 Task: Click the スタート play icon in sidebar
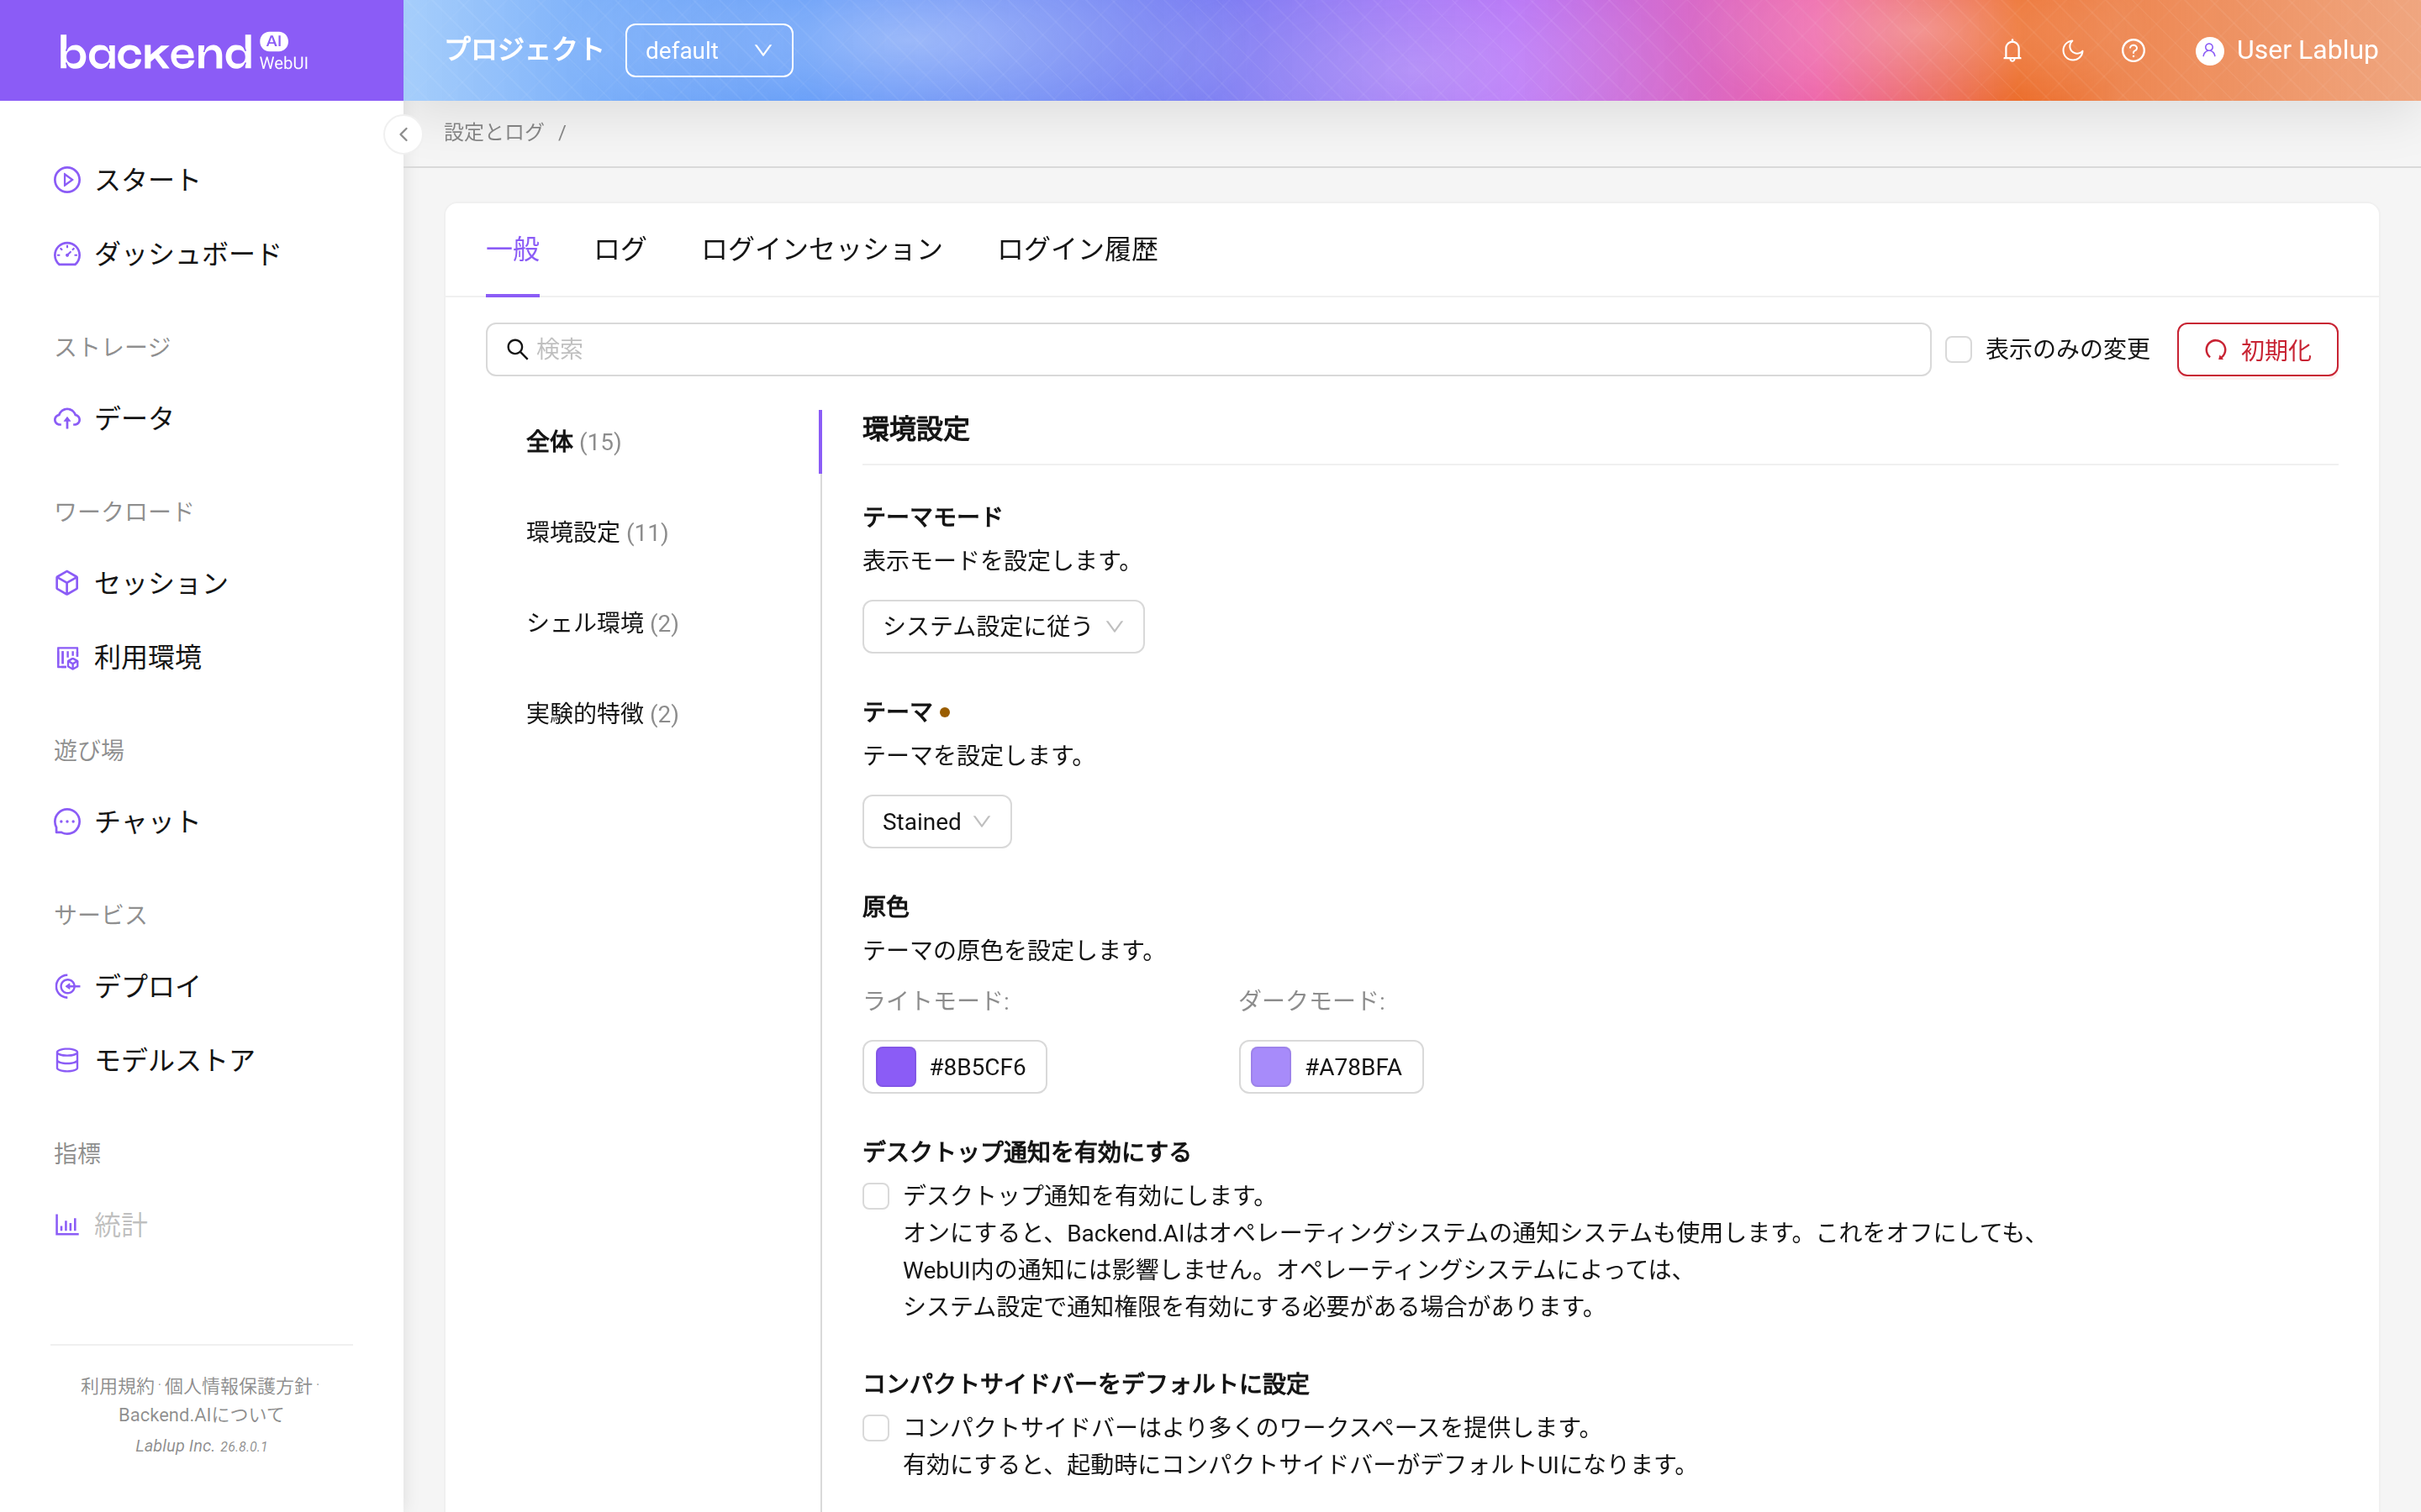pyautogui.click(x=67, y=180)
